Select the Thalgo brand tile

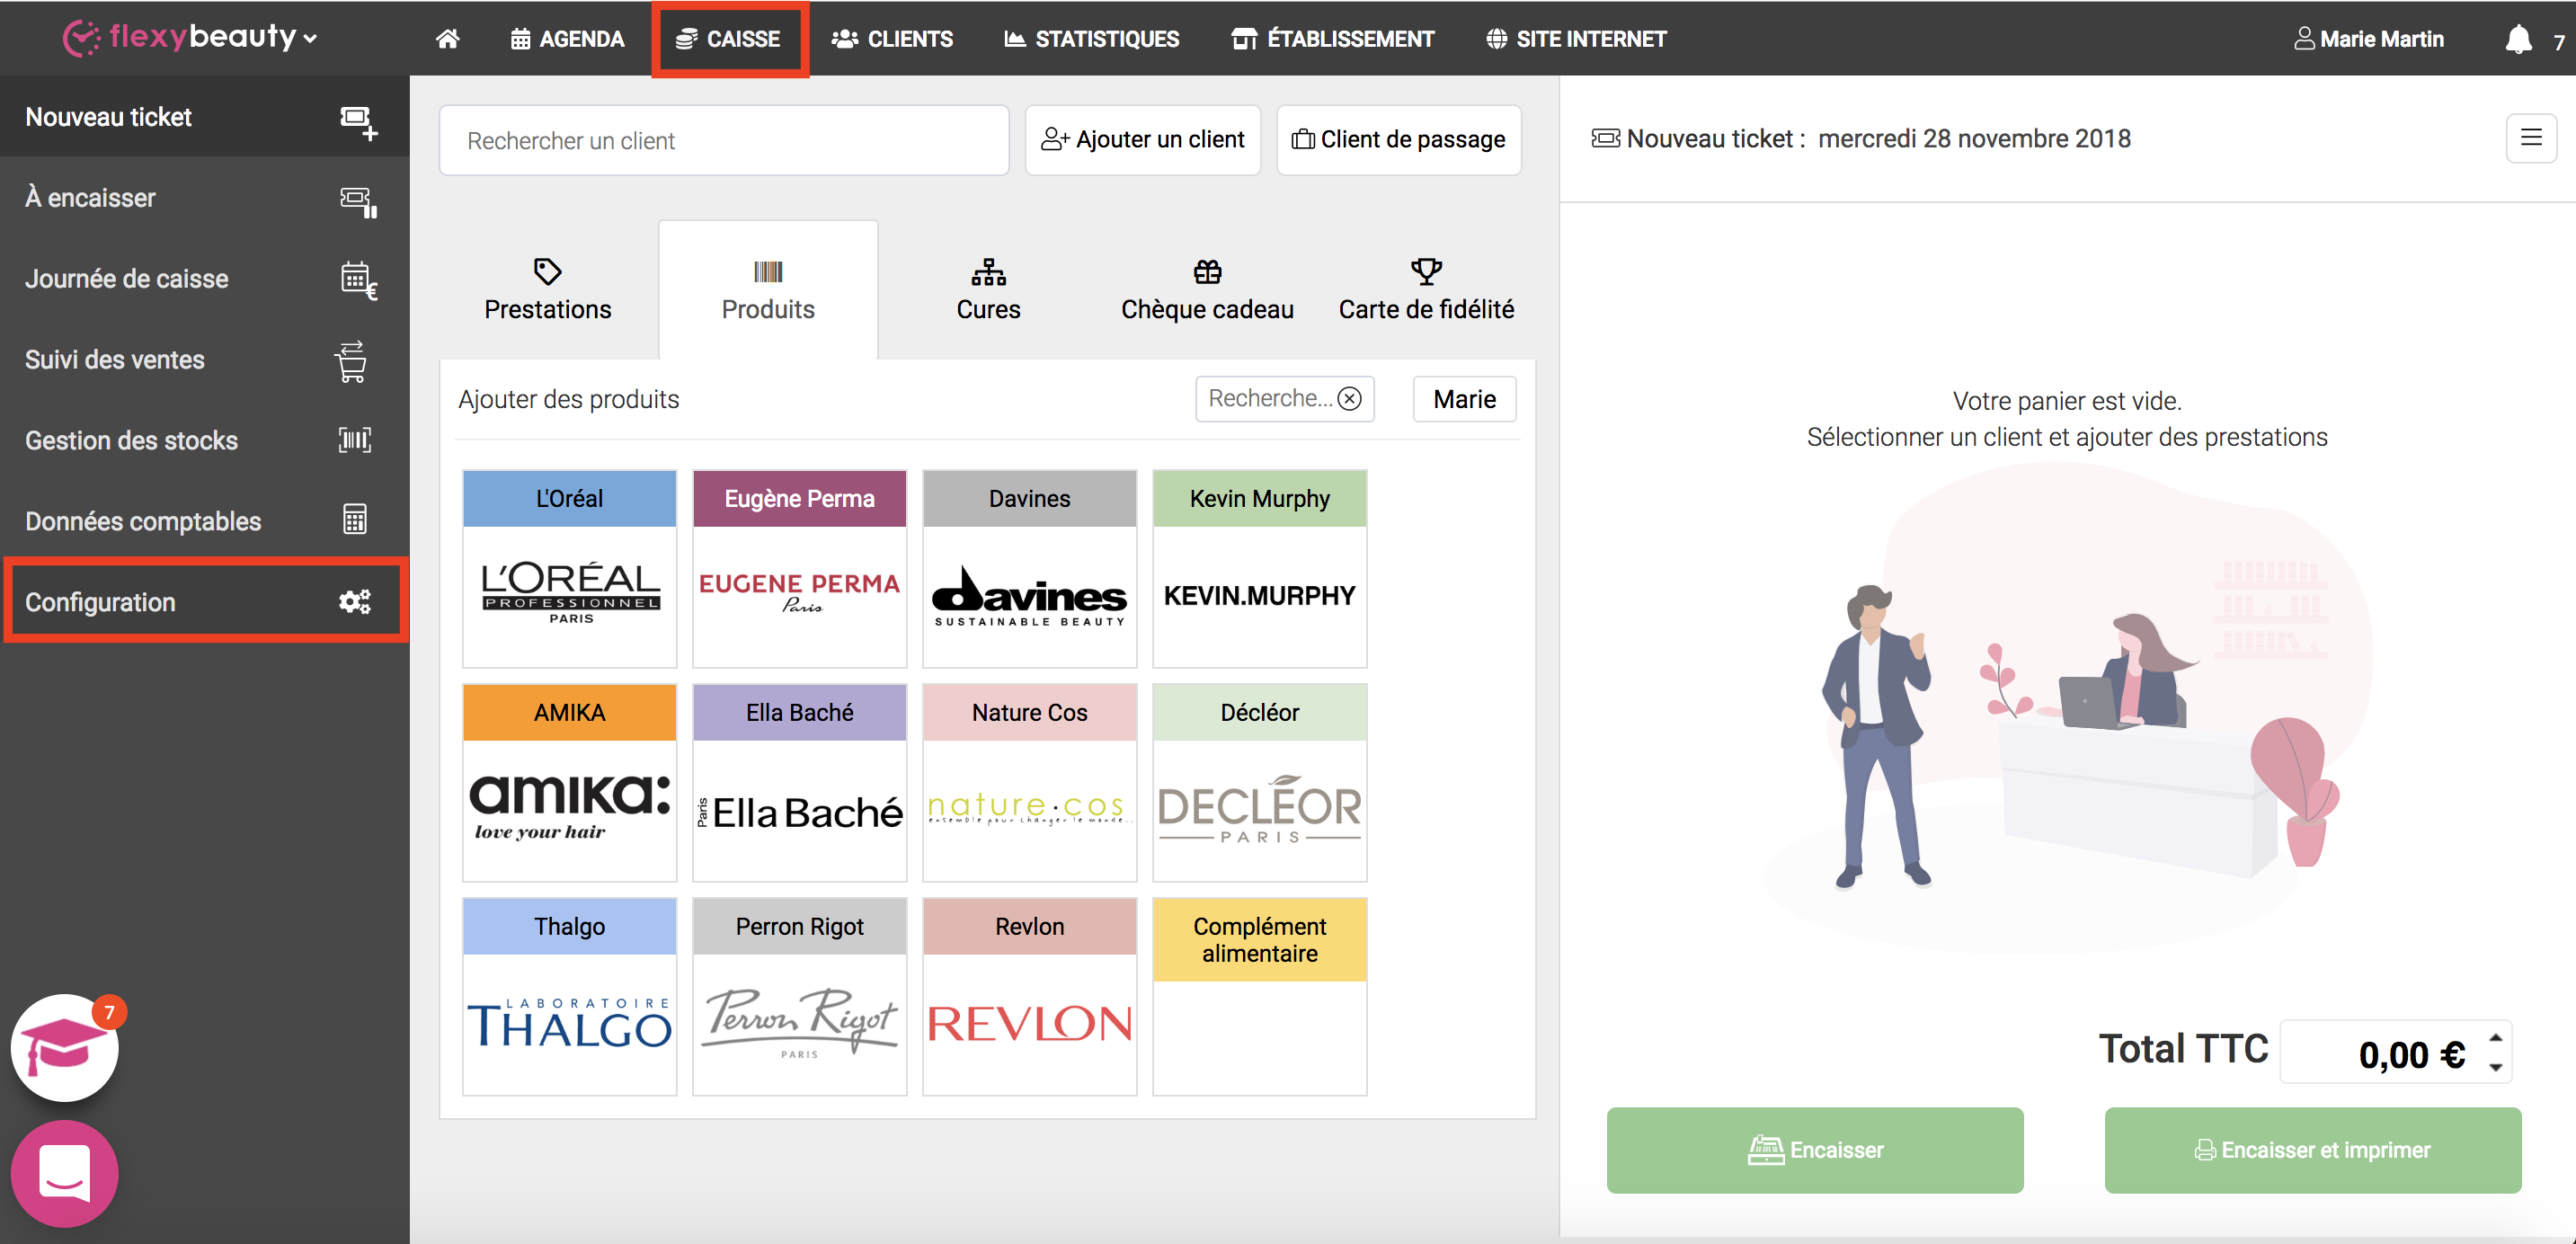[569, 996]
